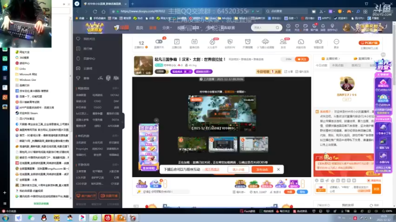The width and height of the screenshot is (396, 222).
Task: Open address bar dropdown arrow
Action: coord(258,11)
